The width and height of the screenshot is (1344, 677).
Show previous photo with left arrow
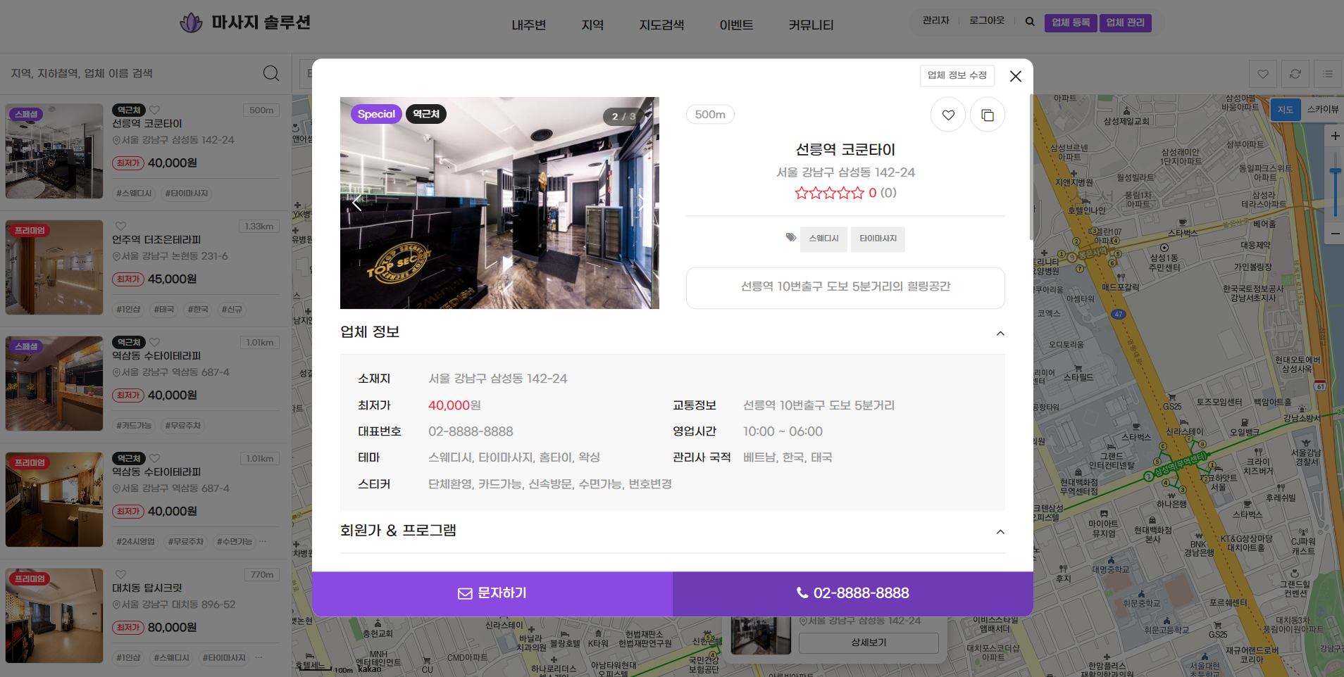click(x=356, y=203)
